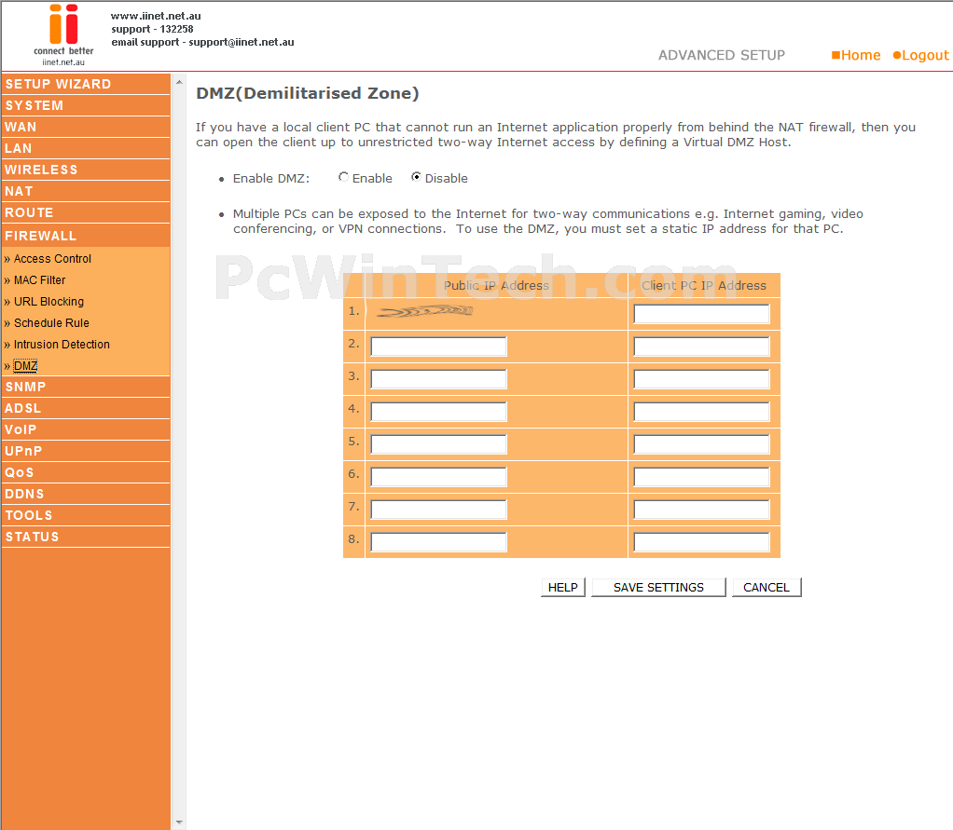Open the WIRELESS menu section
Image resolution: width=953 pixels, height=830 pixels.
click(x=87, y=170)
